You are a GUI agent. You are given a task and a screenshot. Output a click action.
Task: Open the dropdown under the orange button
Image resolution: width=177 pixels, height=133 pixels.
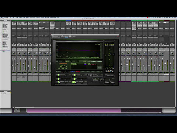pyautogui.click(x=63, y=66)
